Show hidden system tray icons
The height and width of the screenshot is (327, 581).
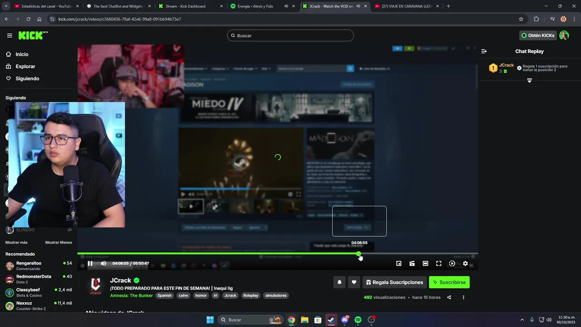coord(522,320)
